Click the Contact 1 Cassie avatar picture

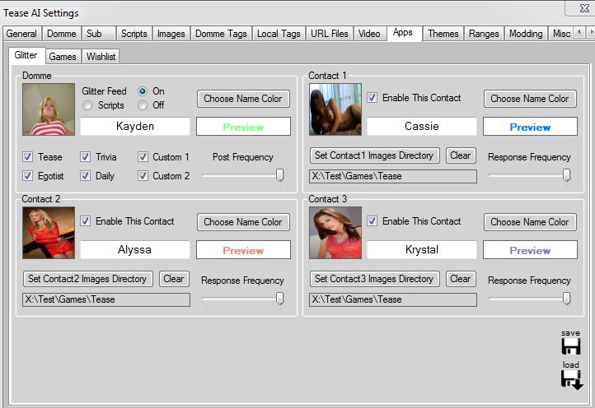coord(335,109)
